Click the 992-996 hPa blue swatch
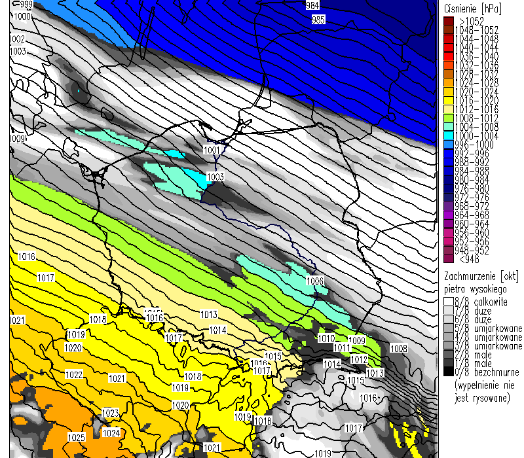Screen dimensions: 524x458 pos(449,153)
